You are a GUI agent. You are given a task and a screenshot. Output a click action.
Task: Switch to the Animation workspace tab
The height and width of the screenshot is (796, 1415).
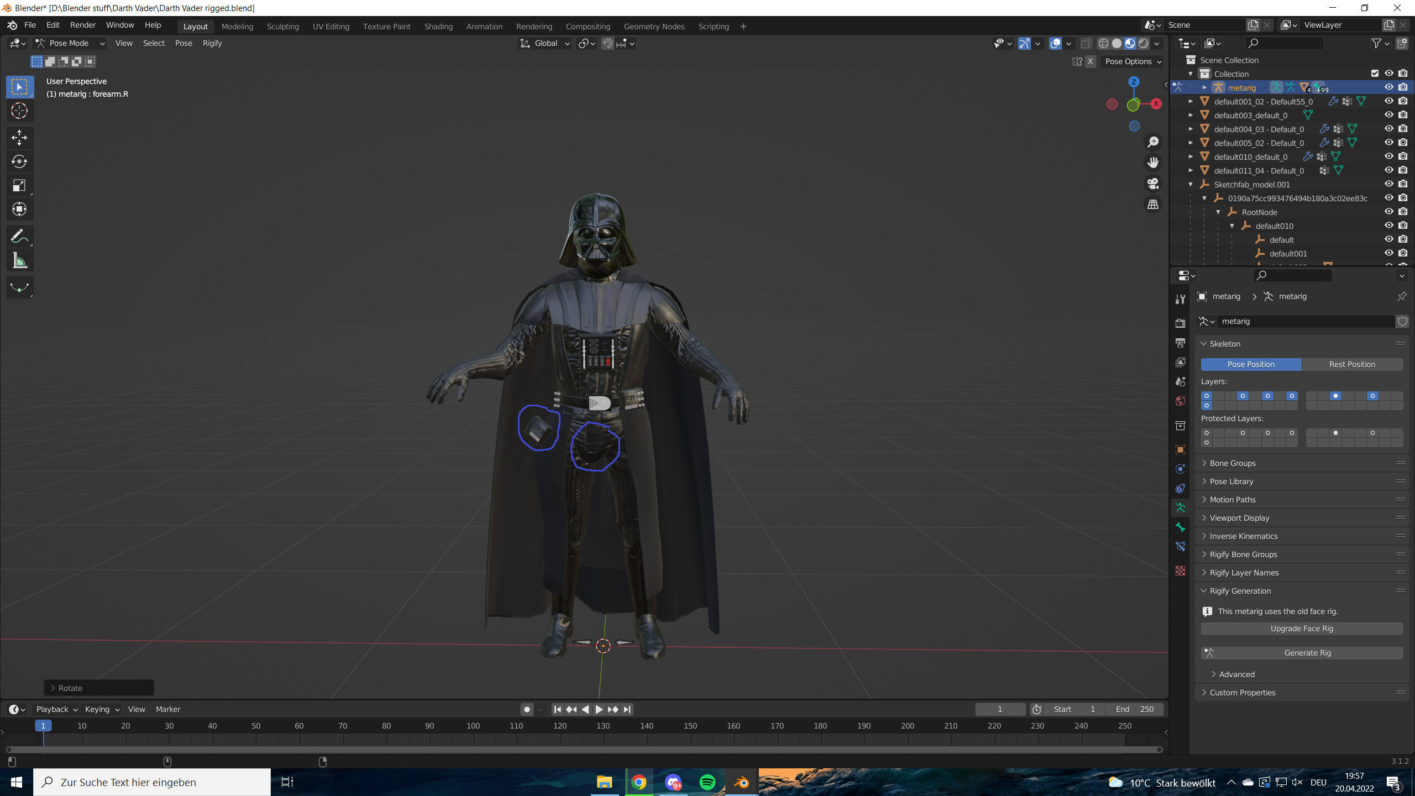(484, 26)
